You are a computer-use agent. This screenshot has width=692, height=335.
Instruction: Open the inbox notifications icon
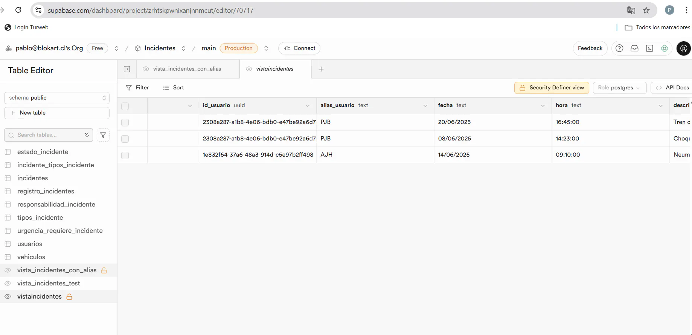[634, 48]
